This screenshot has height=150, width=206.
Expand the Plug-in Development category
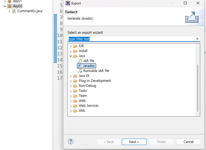click(71, 81)
